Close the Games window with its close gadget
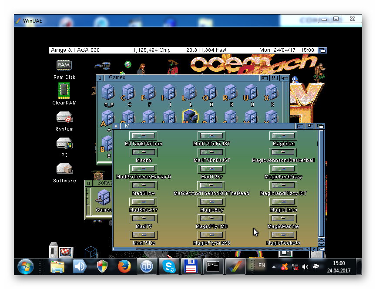376x289 pixels. (100, 78)
